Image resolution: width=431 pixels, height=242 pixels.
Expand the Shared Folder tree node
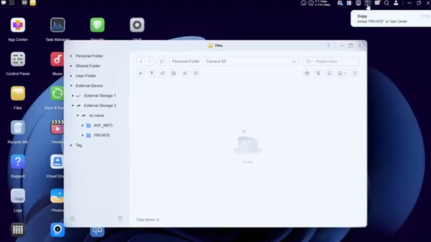71,66
